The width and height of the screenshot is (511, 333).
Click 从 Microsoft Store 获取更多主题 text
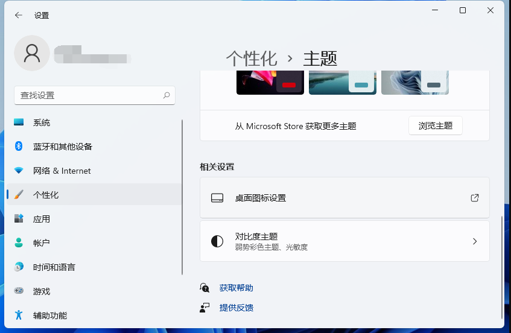(x=296, y=126)
